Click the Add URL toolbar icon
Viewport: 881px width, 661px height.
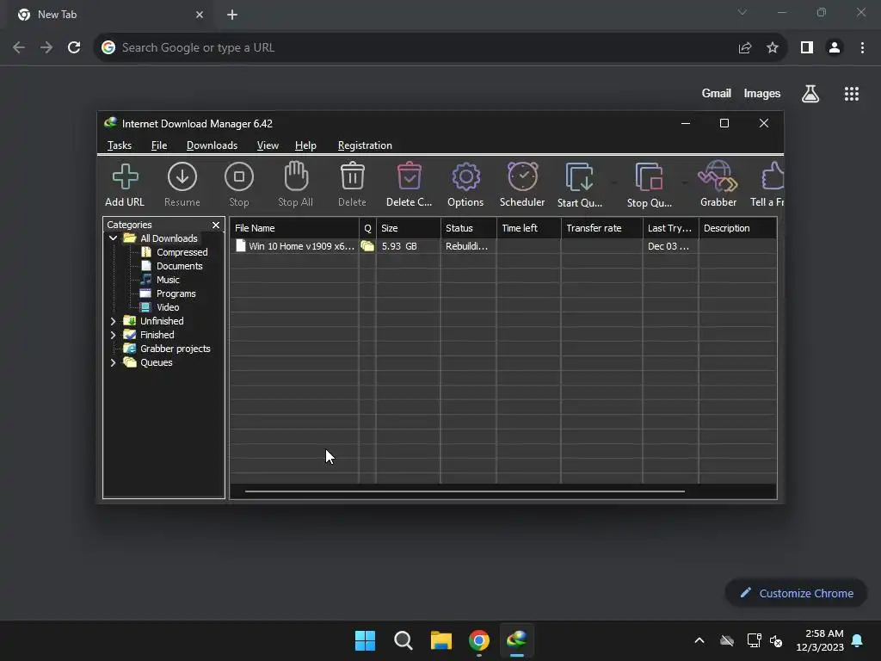(125, 177)
